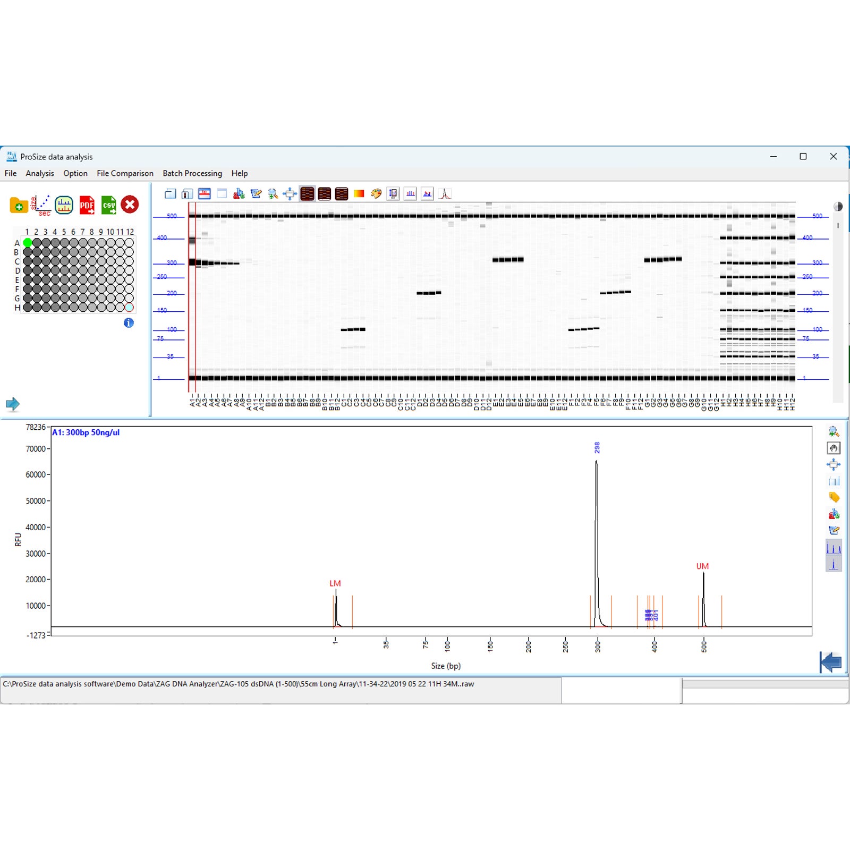Open the File Comparison menu
Viewport: 850px width, 850px height.
[125, 173]
